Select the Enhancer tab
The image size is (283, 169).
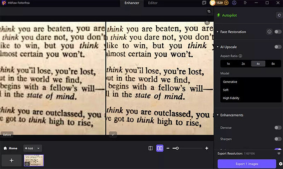[x=132, y=3]
